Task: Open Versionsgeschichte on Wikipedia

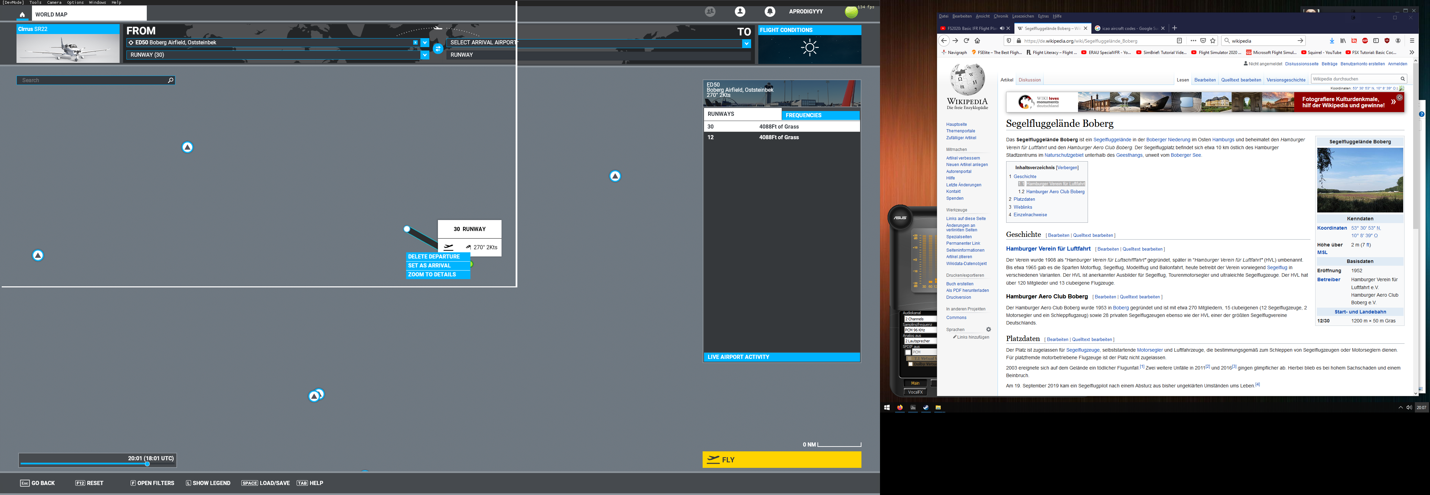Action: [1286, 80]
